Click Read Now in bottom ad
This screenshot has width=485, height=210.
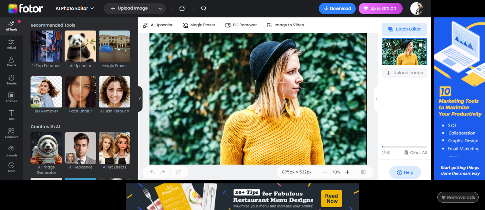(332, 198)
